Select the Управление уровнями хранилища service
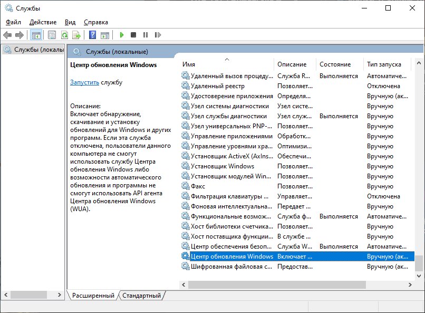 click(x=297, y=146)
